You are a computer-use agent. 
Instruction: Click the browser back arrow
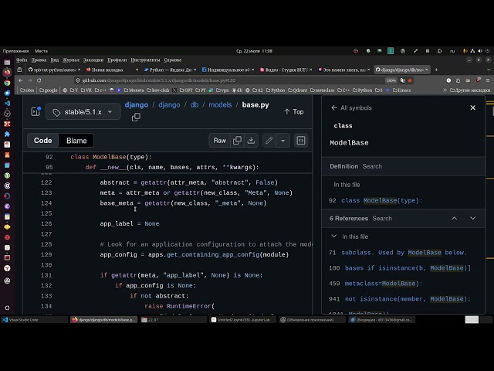21,80
